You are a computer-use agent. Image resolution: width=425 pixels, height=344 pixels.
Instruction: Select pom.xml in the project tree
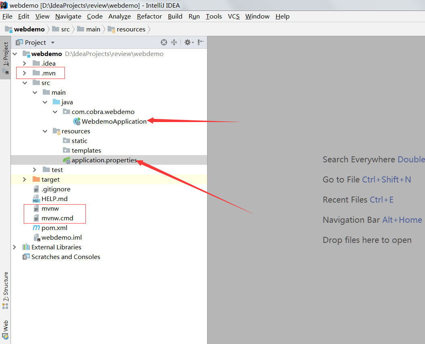pyautogui.click(x=54, y=228)
